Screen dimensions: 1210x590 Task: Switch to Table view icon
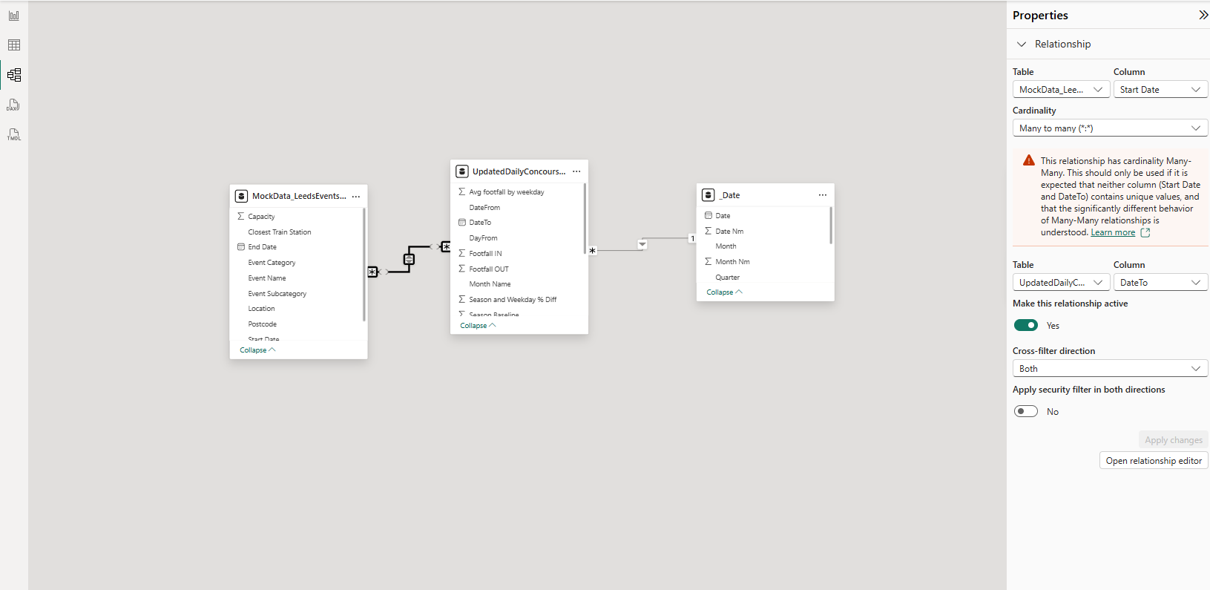point(14,45)
